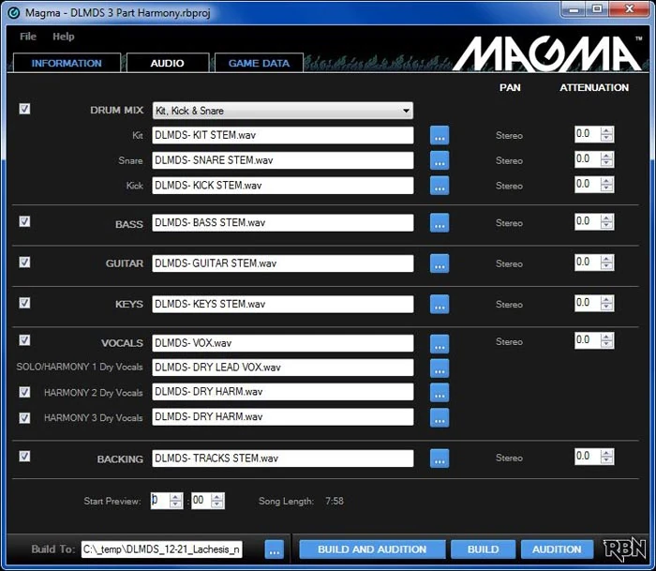The image size is (656, 571).
Task: Click the Kit attenuation value field
Action: (588, 134)
